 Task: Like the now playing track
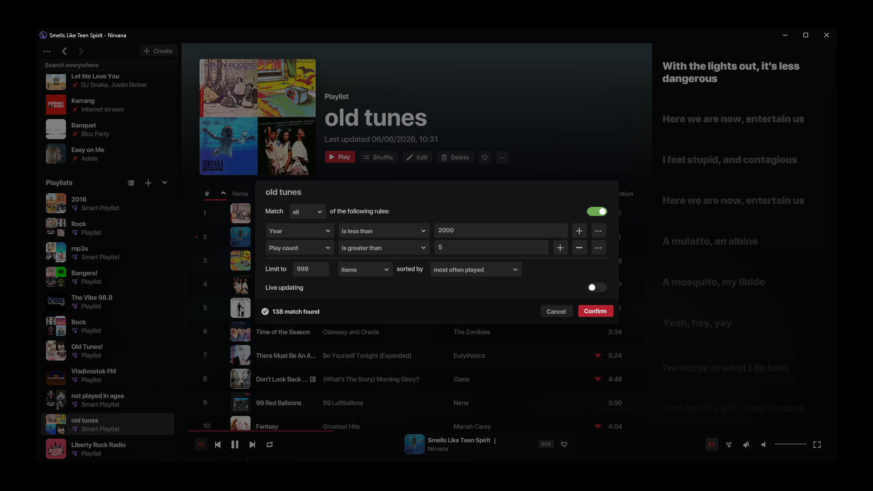[564, 444]
